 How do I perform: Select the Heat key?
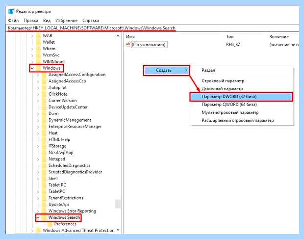(x=53, y=133)
